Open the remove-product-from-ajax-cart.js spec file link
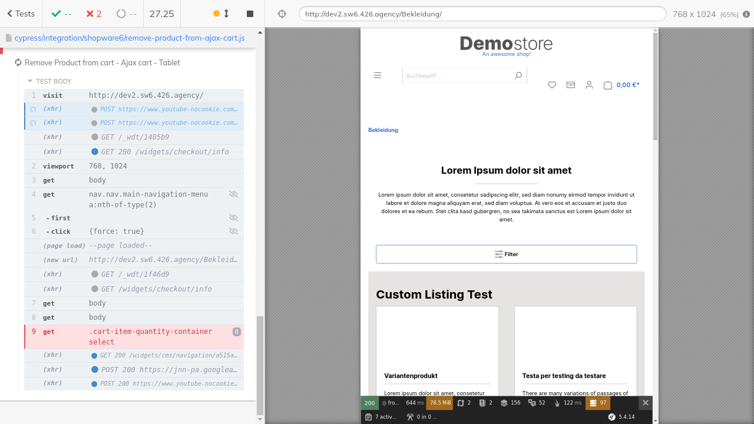The width and height of the screenshot is (754, 424). coord(129,38)
